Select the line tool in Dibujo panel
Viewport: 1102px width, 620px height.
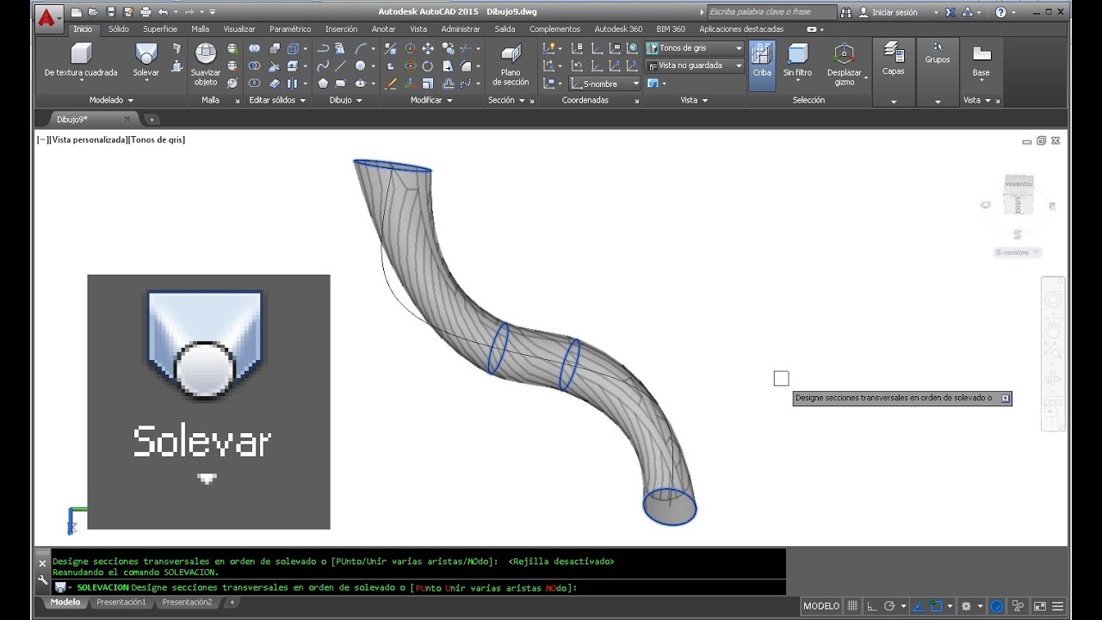(x=342, y=66)
